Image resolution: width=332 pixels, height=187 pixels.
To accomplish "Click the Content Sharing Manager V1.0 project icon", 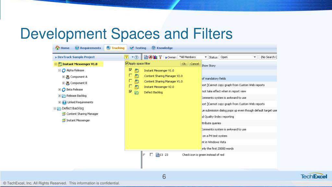I will pyautogui.click(x=137, y=81).
